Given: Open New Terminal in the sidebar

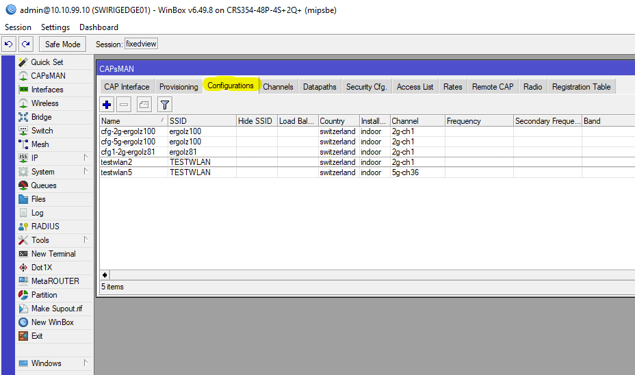Looking at the screenshot, I should coord(53,254).
